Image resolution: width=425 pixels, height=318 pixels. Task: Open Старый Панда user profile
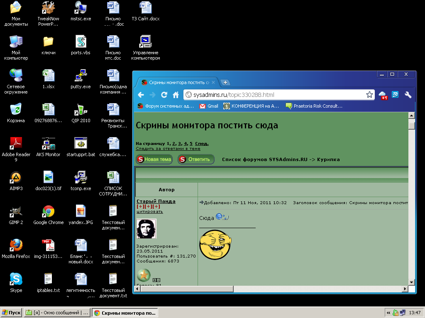point(156,201)
